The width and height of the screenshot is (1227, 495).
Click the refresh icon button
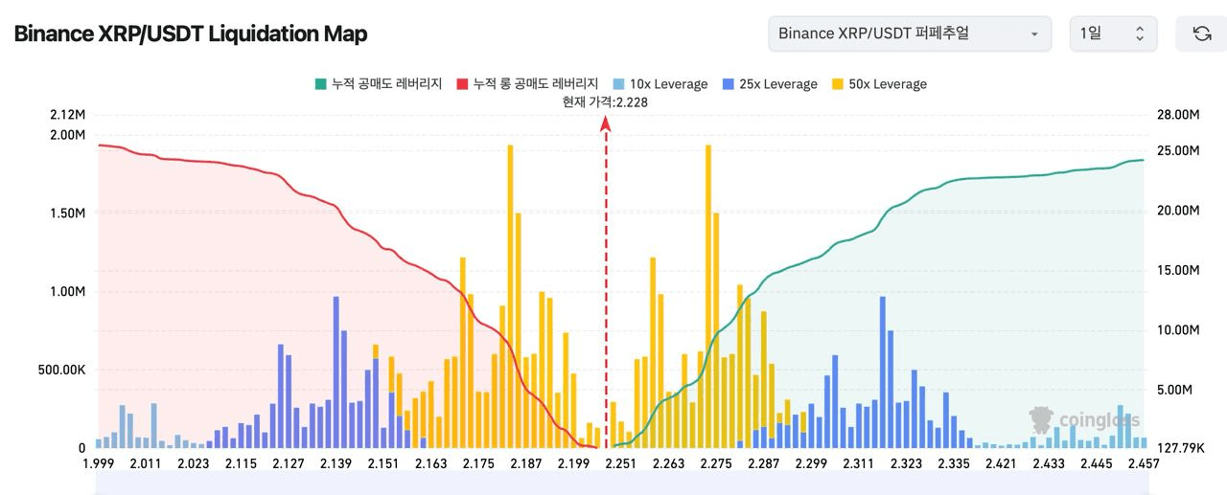click(x=1201, y=34)
